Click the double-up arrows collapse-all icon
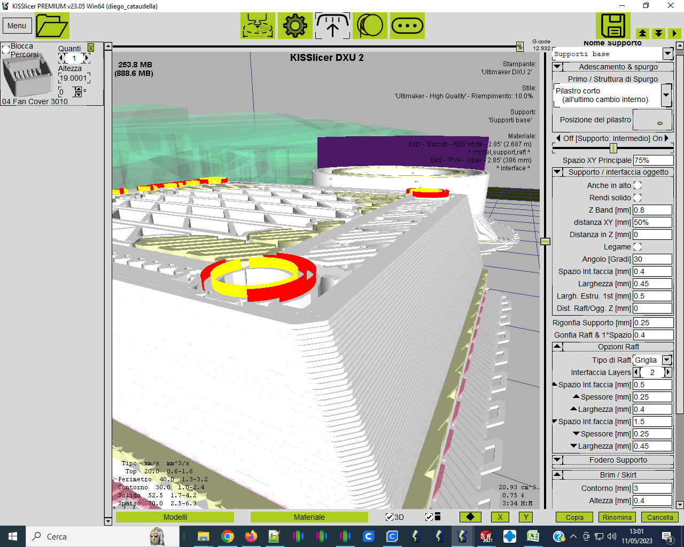The width and height of the screenshot is (684, 547). click(x=642, y=33)
